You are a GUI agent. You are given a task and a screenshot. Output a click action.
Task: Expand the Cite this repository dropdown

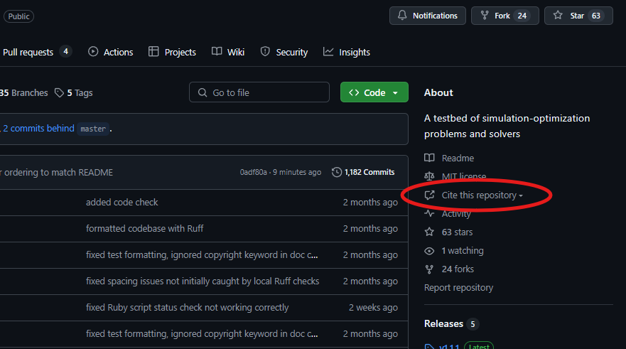482,195
